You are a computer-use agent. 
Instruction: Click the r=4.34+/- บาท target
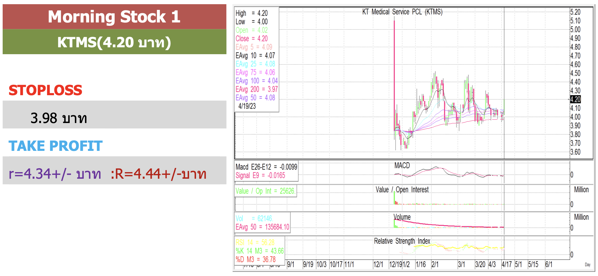[x=55, y=174]
